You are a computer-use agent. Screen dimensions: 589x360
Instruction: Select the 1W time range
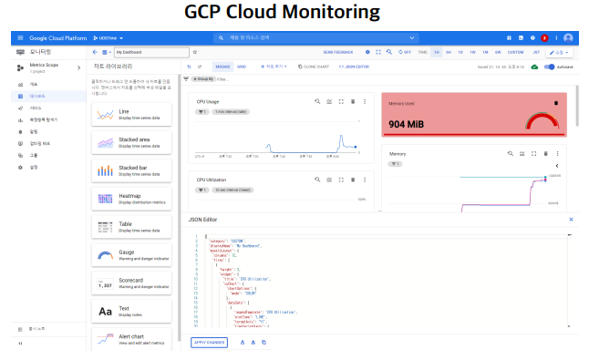pyautogui.click(x=473, y=52)
